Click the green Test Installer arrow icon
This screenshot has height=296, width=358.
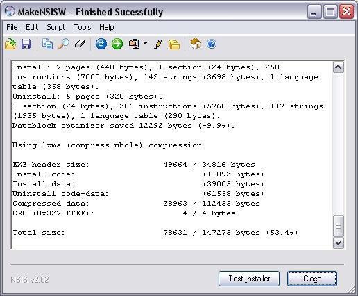pos(117,44)
